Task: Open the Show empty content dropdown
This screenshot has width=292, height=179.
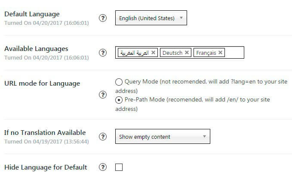Action: pos(163,137)
